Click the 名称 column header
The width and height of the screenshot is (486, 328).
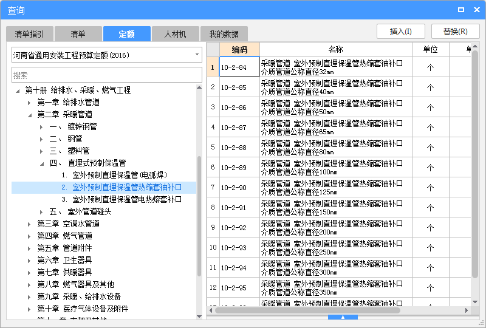tap(336, 49)
